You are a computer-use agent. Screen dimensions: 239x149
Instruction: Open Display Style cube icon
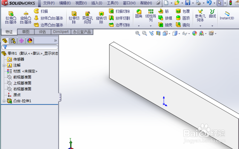pyautogui.click(x=175, y=33)
